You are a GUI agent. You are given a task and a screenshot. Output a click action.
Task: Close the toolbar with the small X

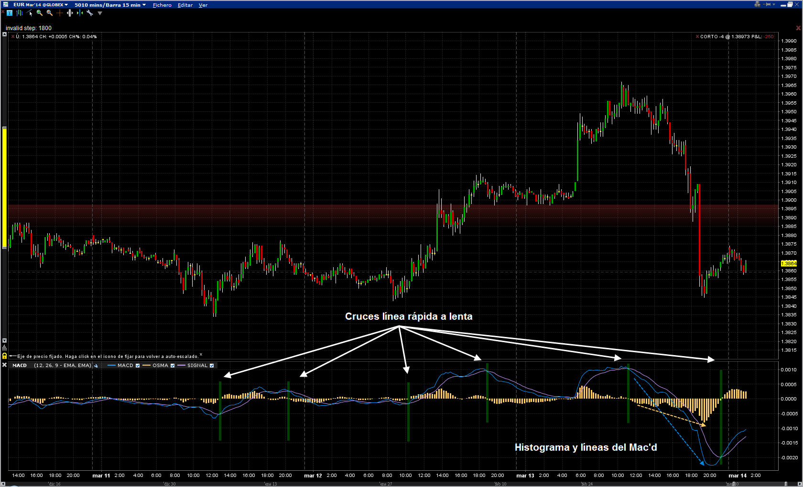coord(3,11)
